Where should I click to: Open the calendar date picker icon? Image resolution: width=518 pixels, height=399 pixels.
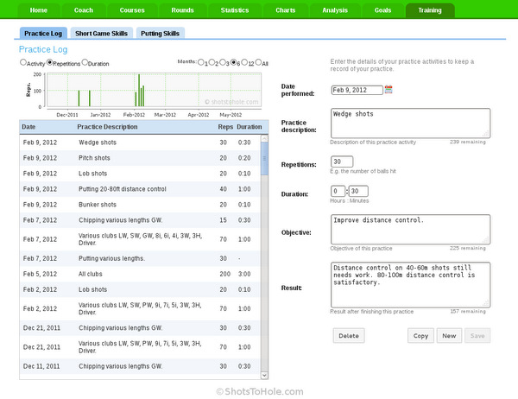click(x=388, y=90)
